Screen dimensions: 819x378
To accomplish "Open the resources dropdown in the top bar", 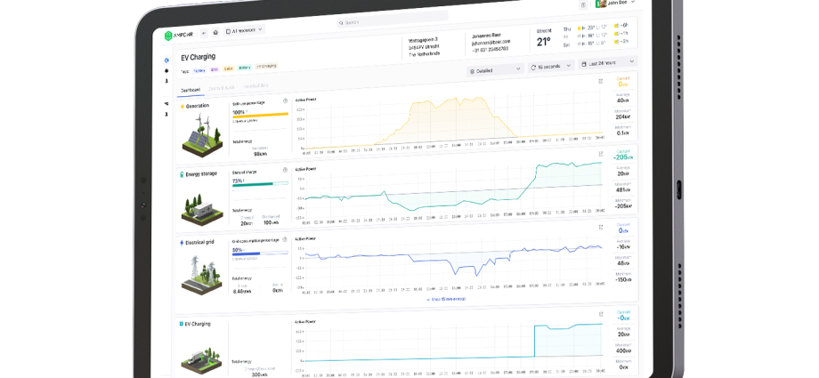I will [243, 30].
